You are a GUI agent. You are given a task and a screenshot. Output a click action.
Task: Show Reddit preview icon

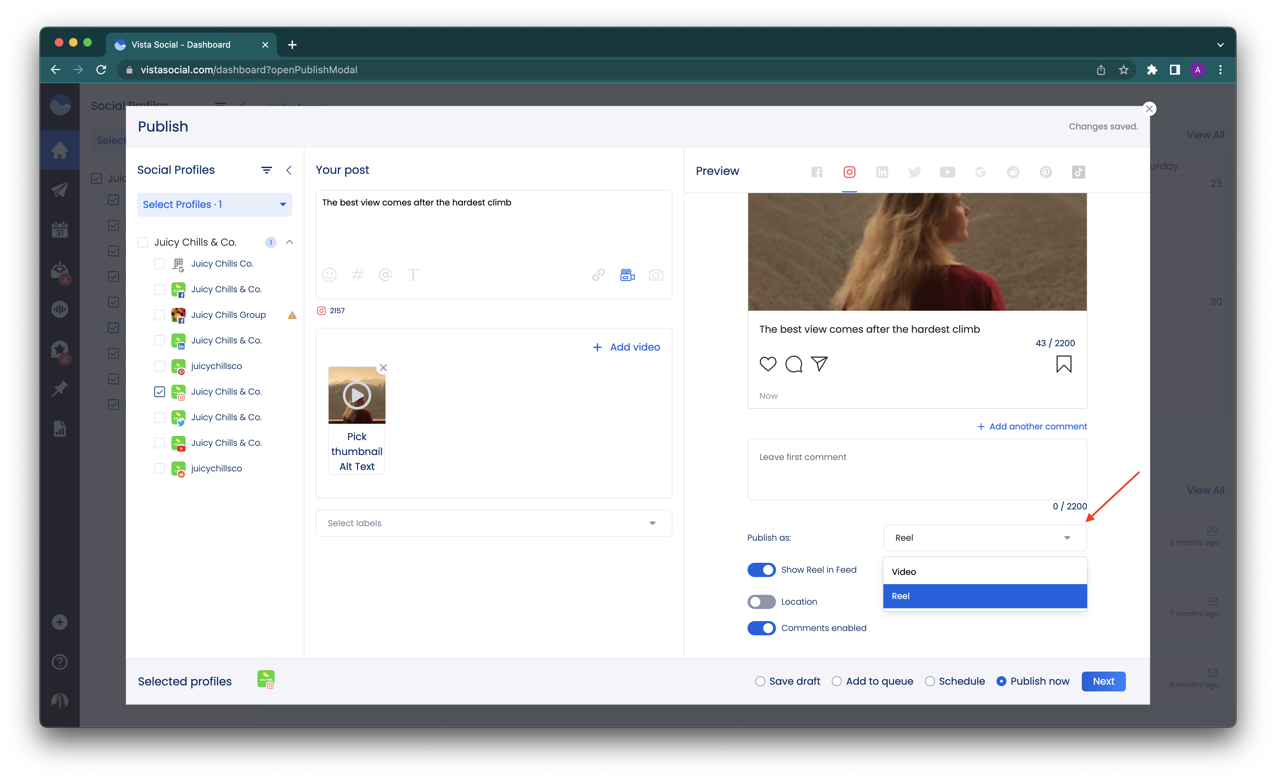click(x=1013, y=172)
